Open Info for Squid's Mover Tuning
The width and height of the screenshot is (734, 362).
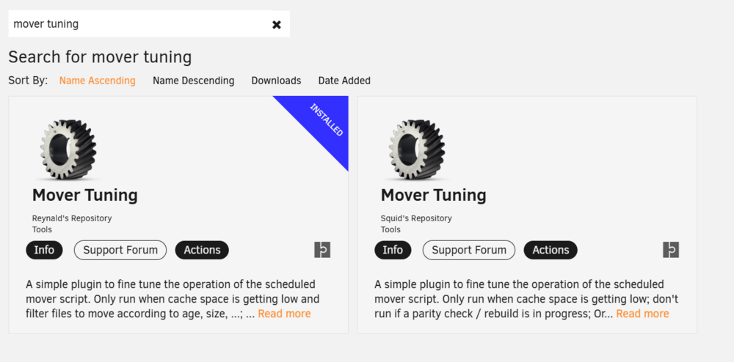click(x=393, y=250)
